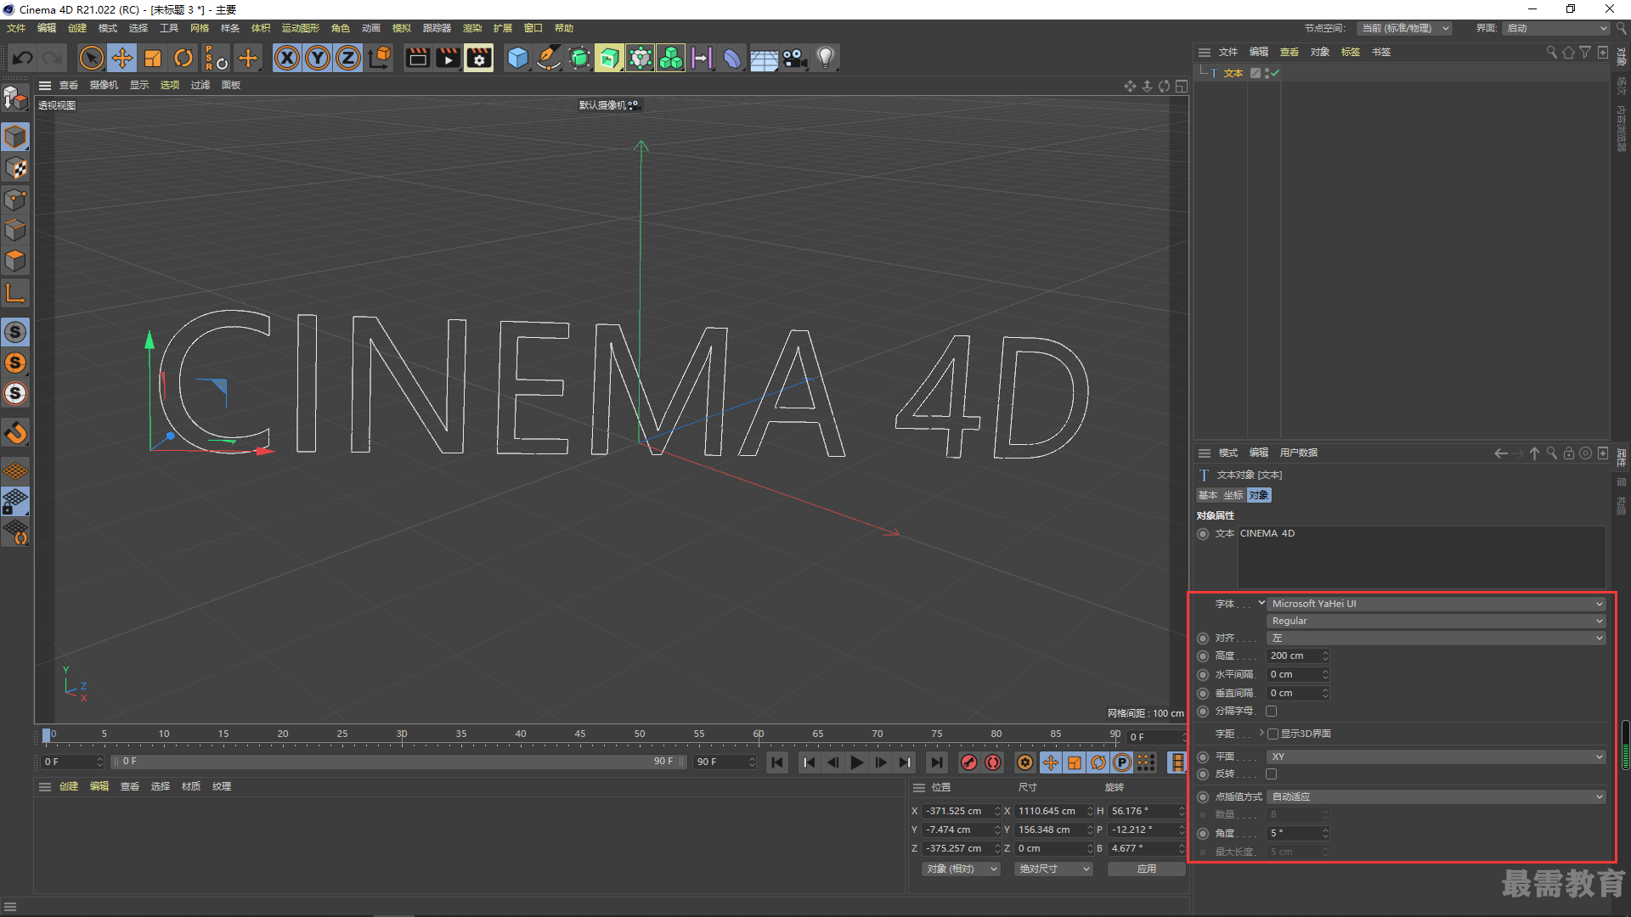Switch to Texture mode checkered cube
This screenshot has width=1631, height=917.
click(x=15, y=168)
